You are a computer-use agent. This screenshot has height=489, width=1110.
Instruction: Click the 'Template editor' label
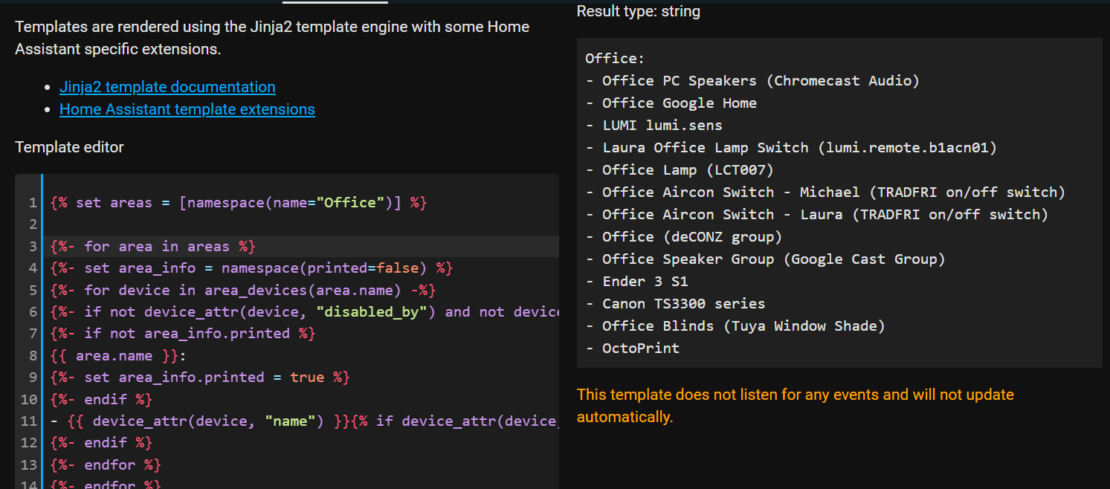point(69,147)
